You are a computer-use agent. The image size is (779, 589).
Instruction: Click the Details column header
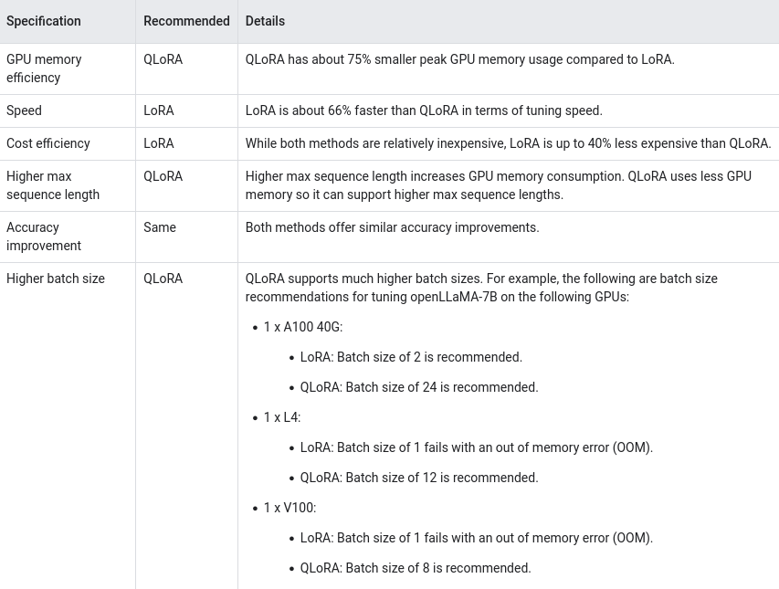[x=265, y=21]
